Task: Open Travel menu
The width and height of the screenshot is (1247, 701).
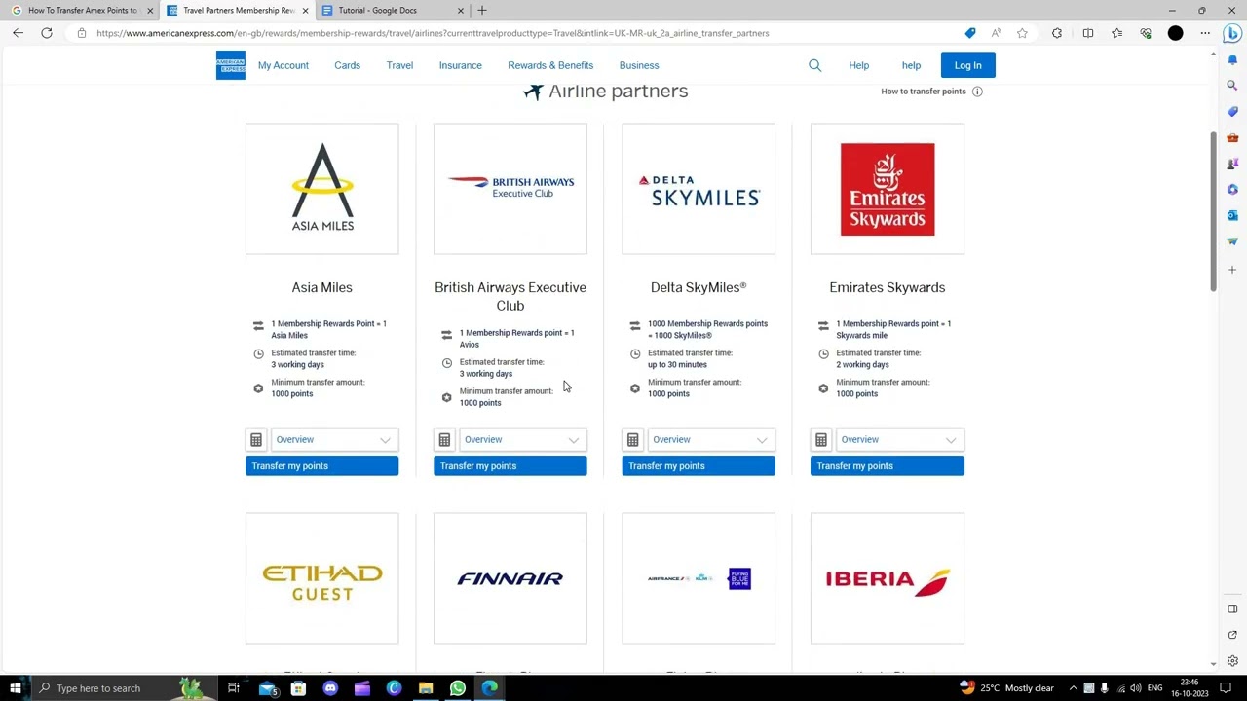Action: pos(399,65)
